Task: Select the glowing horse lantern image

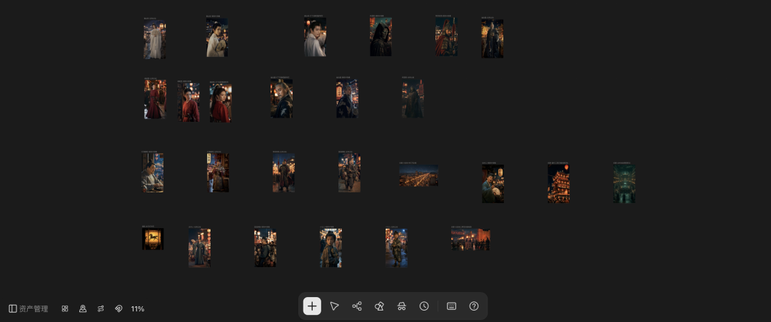Action: [153, 239]
